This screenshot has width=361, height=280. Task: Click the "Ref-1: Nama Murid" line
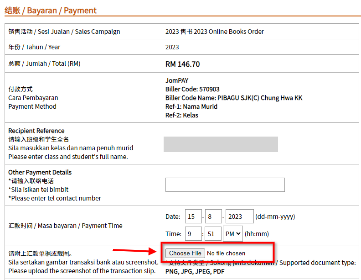click(x=191, y=106)
